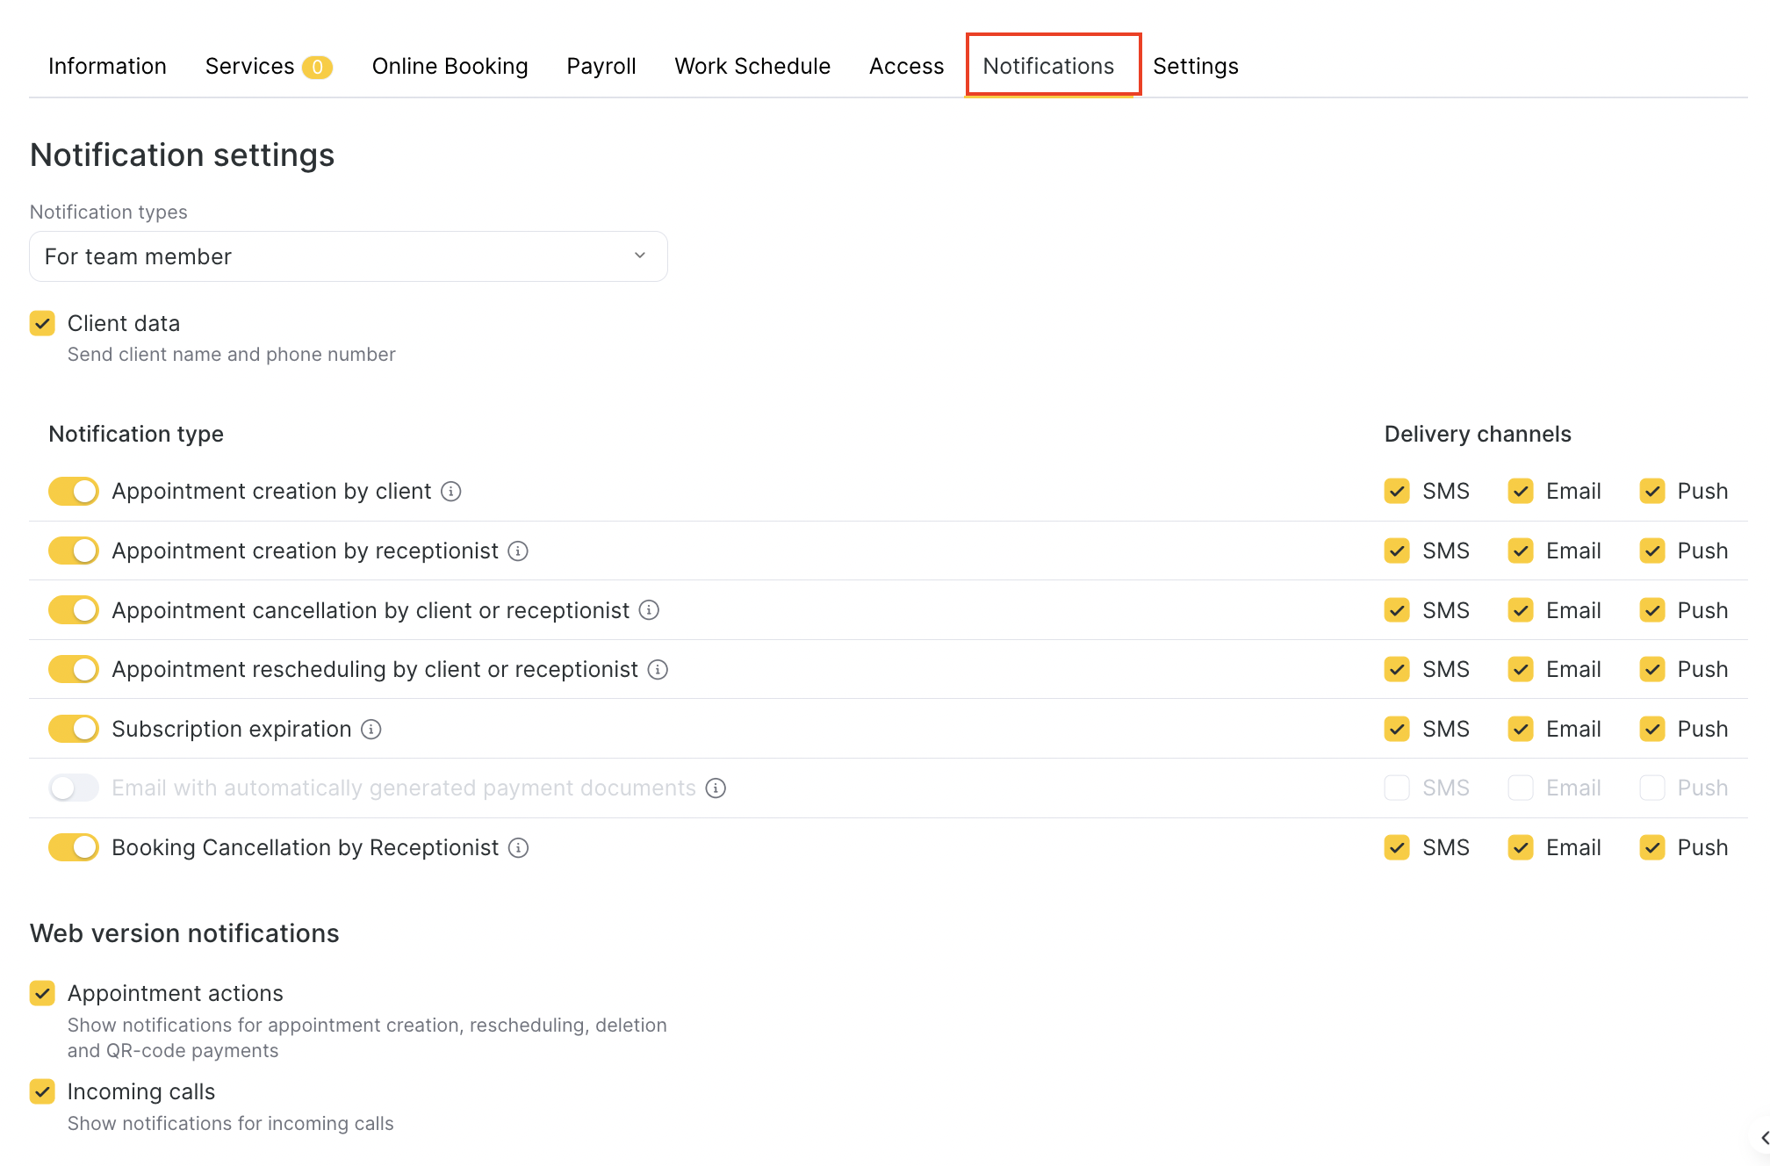Open the Notification types dropdown
The height and width of the screenshot is (1166, 1770).
(349, 256)
